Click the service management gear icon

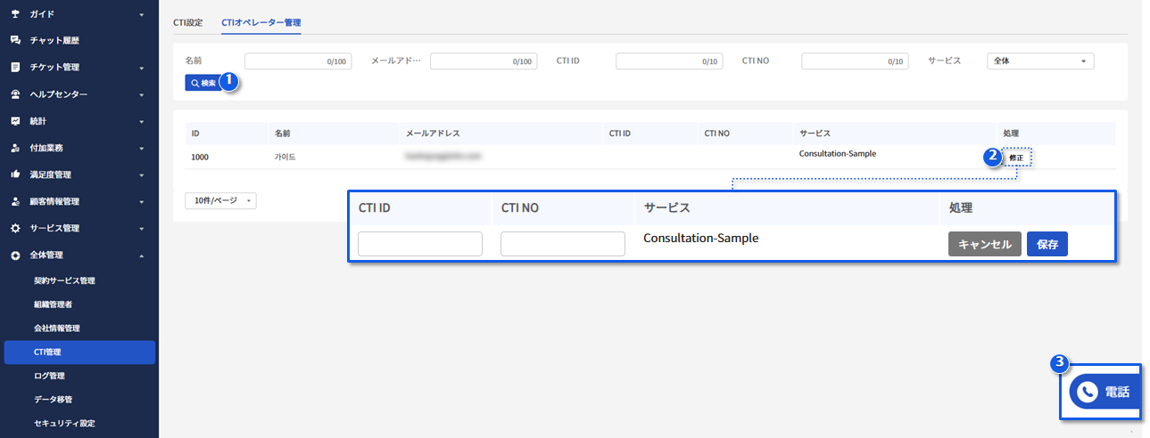15,228
